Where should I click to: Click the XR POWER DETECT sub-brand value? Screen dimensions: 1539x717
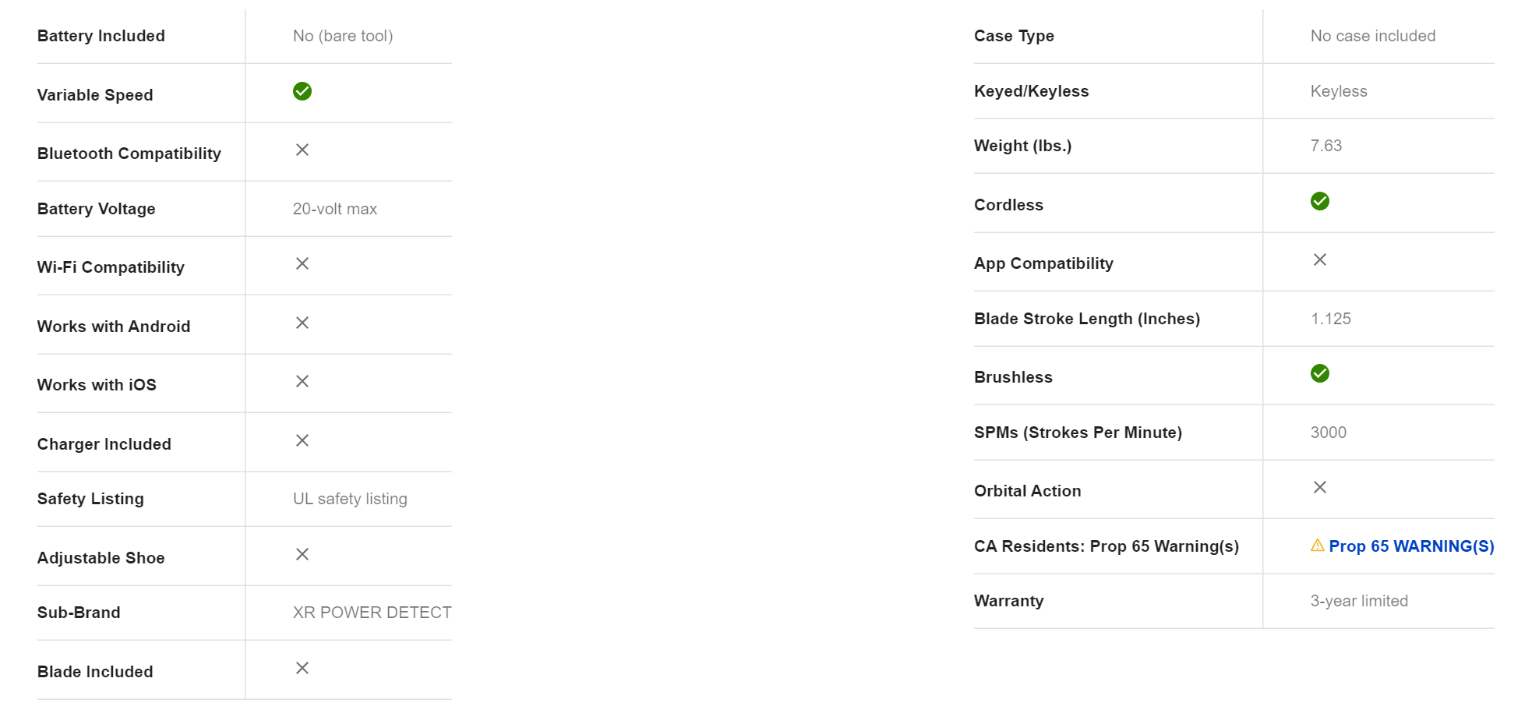click(x=372, y=613)
